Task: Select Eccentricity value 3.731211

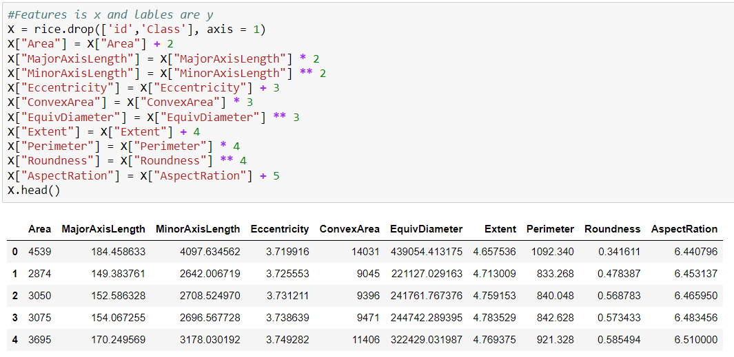Action: point(288,296)
